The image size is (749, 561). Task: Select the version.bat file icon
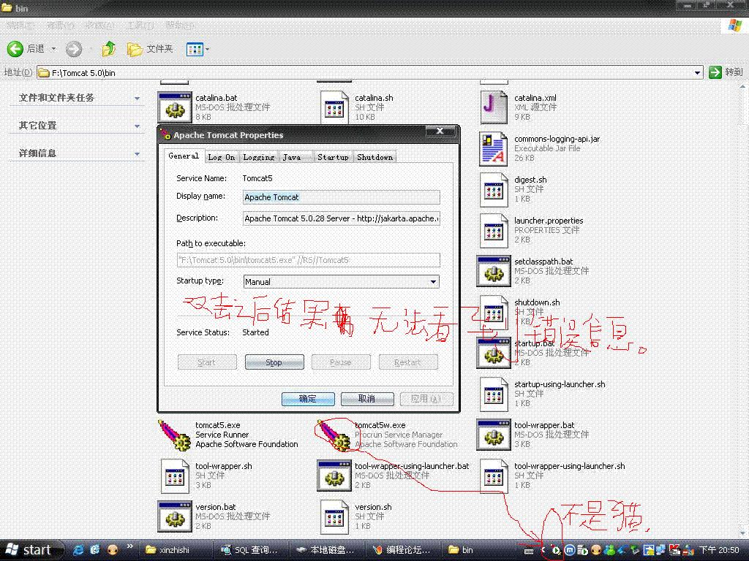tap(174, 516)
